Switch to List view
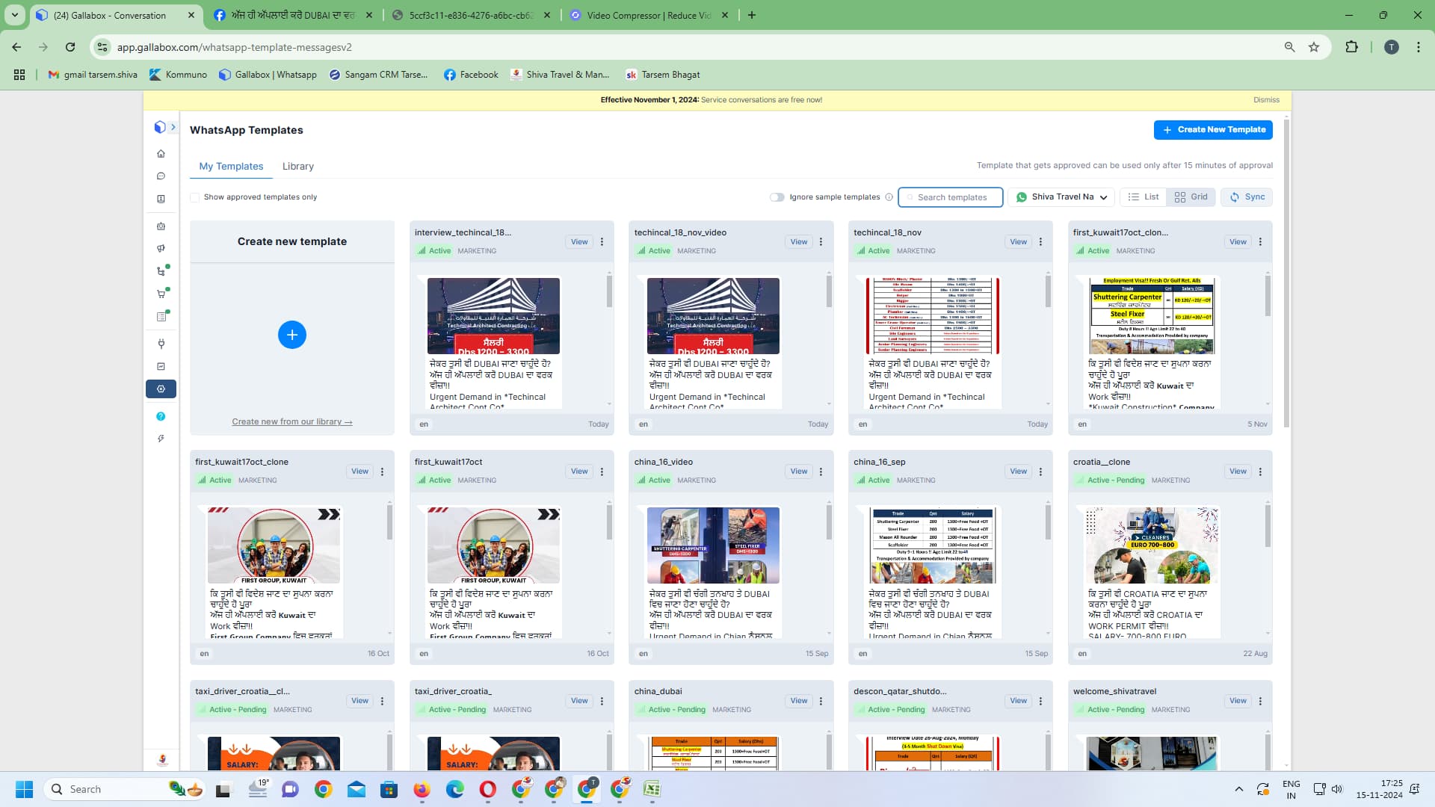This screenshot has height=807, width=1435. [x=1144, y=197]
